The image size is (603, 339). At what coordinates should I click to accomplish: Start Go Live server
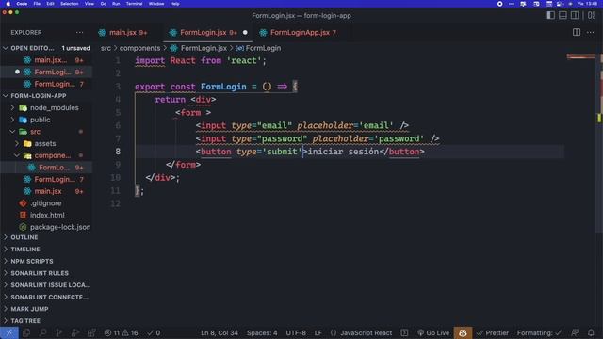[x=433, y=332]
